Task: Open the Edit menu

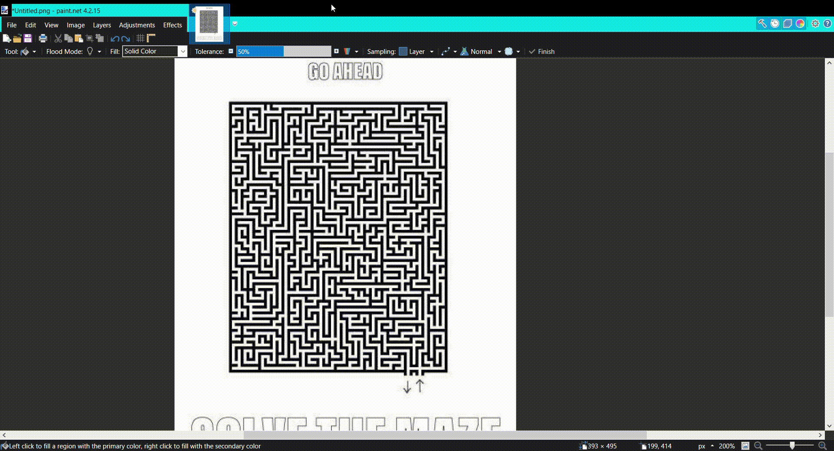Action: (x=30, y=25)
